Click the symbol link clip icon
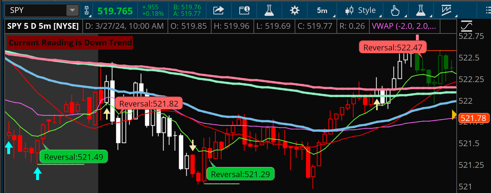This screenshot has width=491, height=193. tap(87, 10)
